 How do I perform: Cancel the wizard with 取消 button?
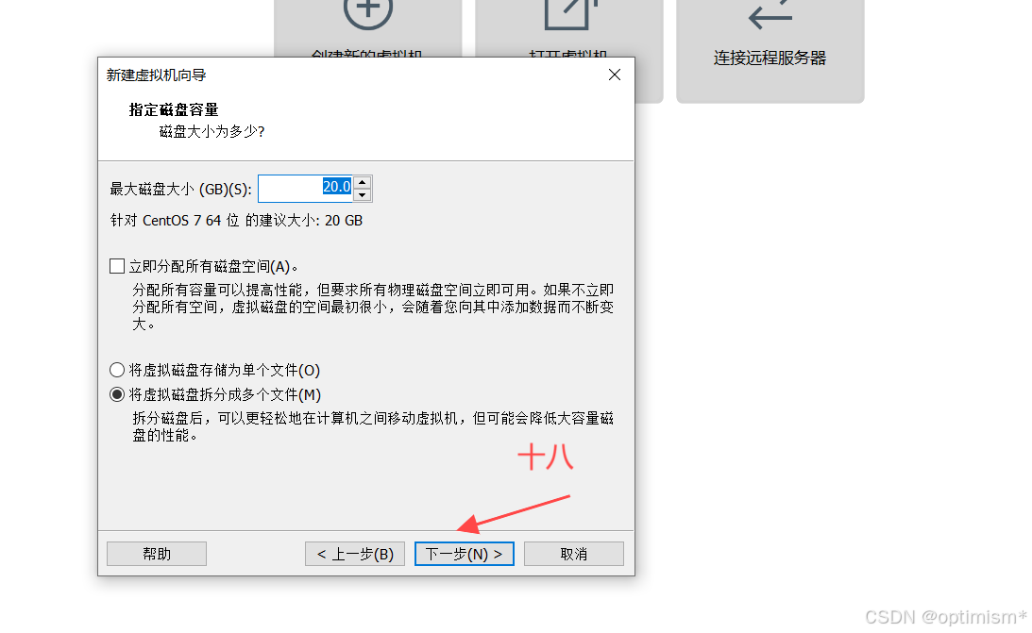pos(573,554)
